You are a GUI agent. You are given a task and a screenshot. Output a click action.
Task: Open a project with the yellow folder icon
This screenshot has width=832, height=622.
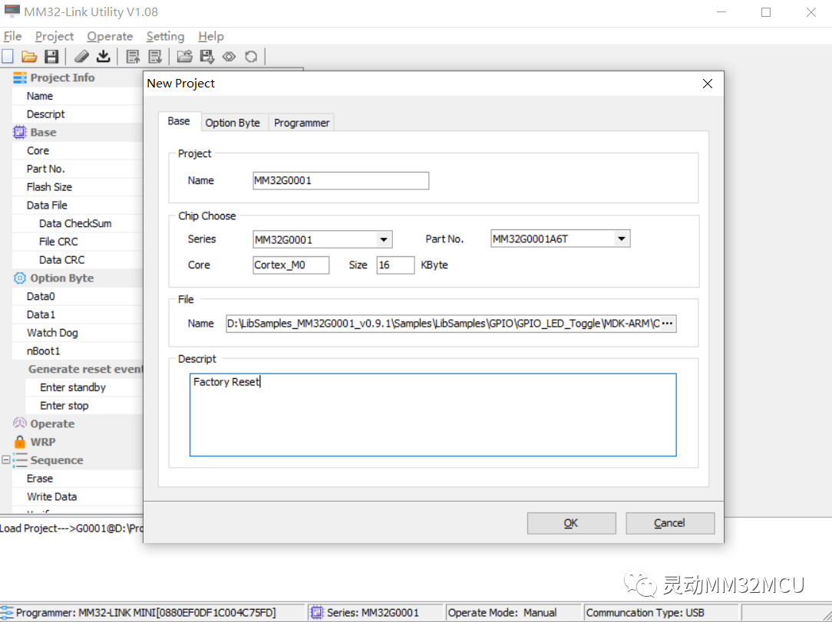point(29,56)
